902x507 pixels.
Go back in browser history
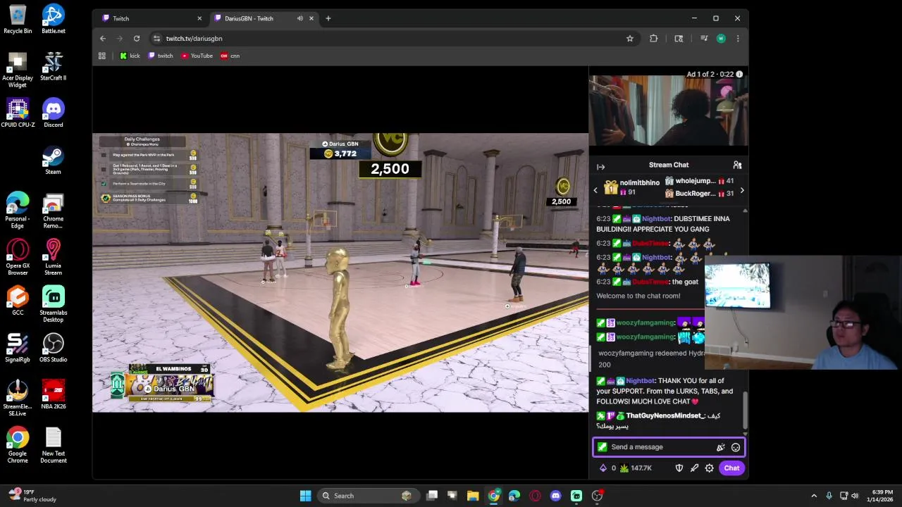pyautogui.click(x=103, y=39)
